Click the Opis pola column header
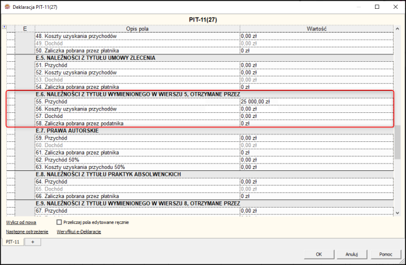 pos(137,28)
